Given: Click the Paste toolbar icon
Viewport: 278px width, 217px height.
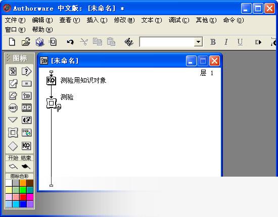Looking at the screenshot, I should point(111,42).
